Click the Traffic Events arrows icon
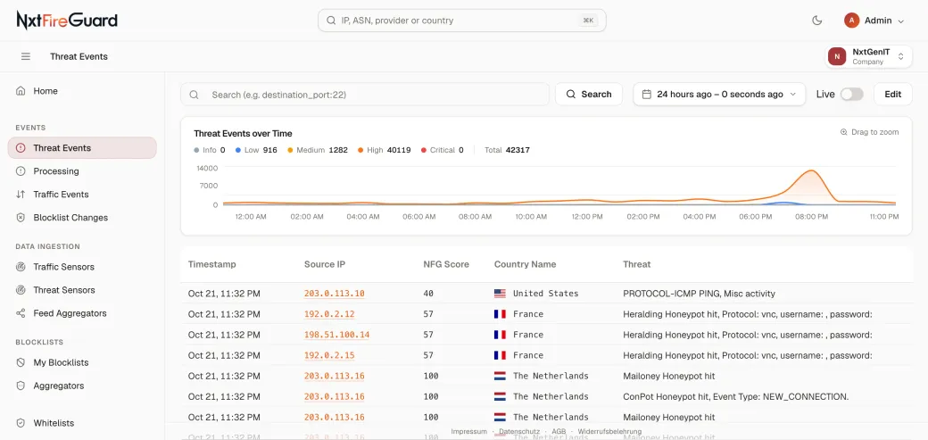928x440 pixels. tap(21, 195)
